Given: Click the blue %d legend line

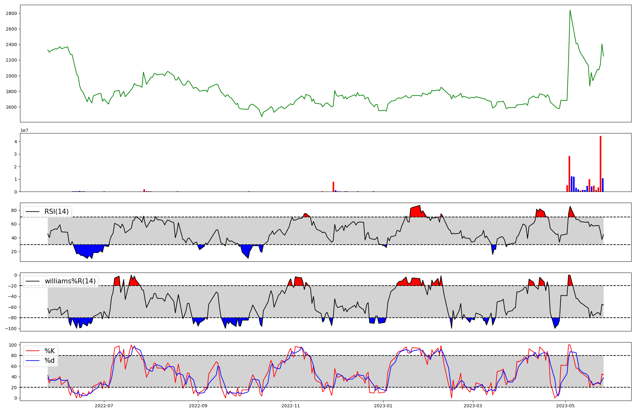Looking at the screenshot, I should 33,361.
